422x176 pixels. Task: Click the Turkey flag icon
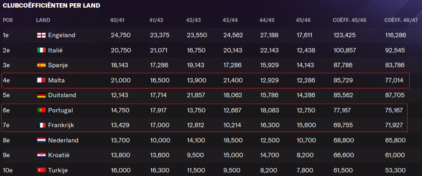tap(40, 170)
